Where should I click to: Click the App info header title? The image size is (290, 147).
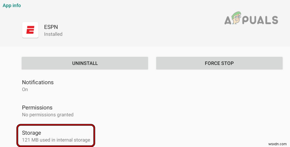[12, 5]
